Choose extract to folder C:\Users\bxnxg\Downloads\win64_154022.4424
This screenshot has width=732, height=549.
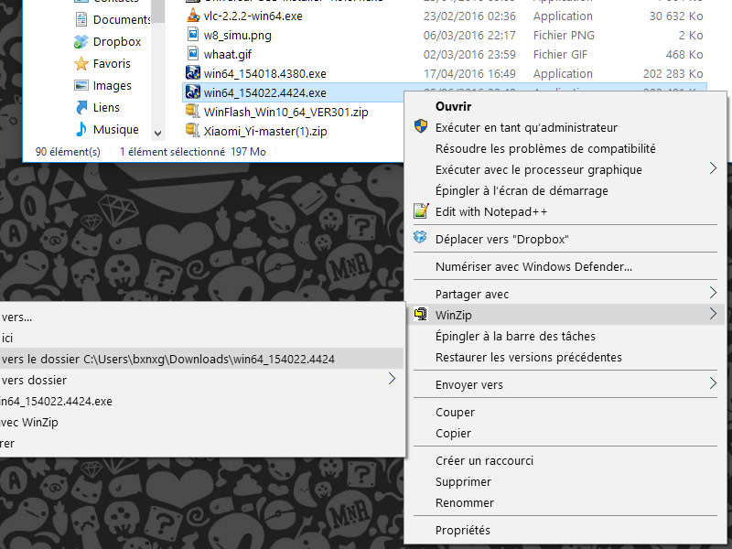click(x=201, y=359)
